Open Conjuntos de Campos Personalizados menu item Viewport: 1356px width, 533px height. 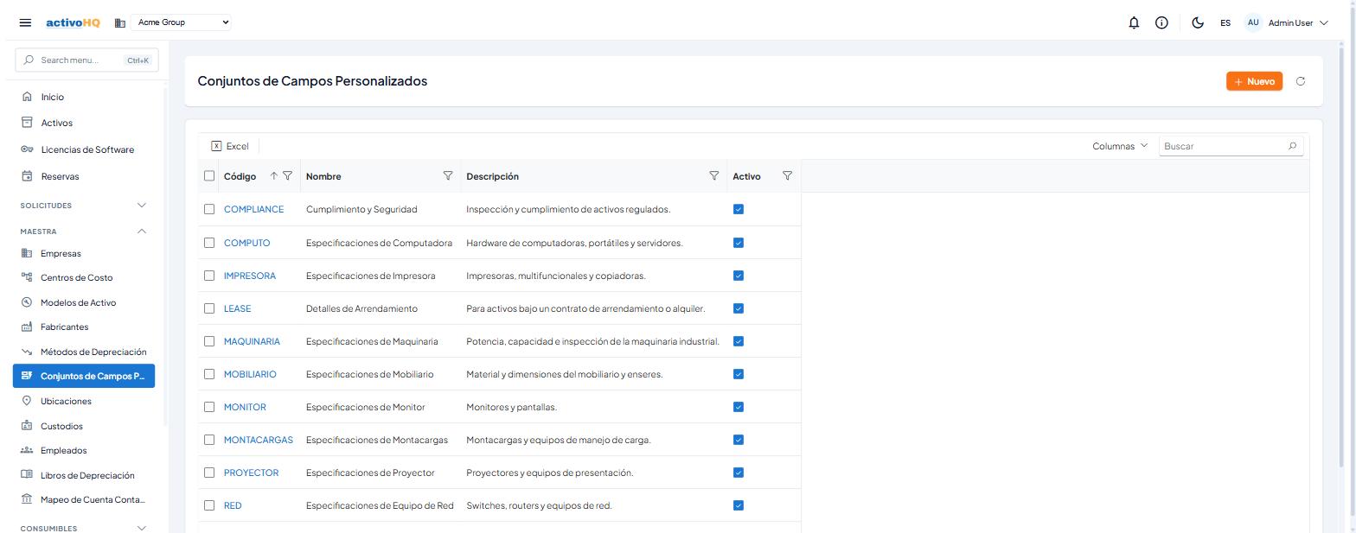84,376
